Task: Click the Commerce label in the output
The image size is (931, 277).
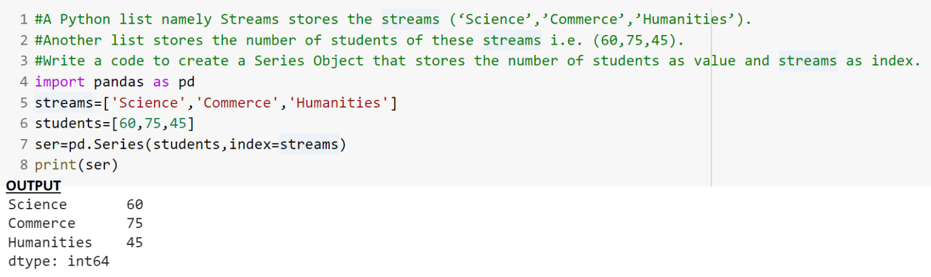Action: [x=42, y=224]
